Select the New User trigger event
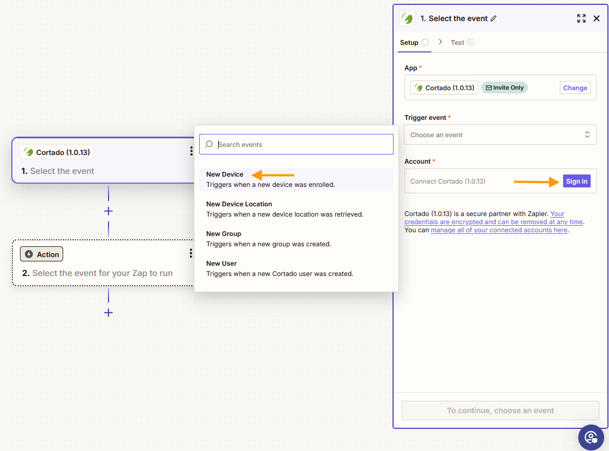 (296, 268)
